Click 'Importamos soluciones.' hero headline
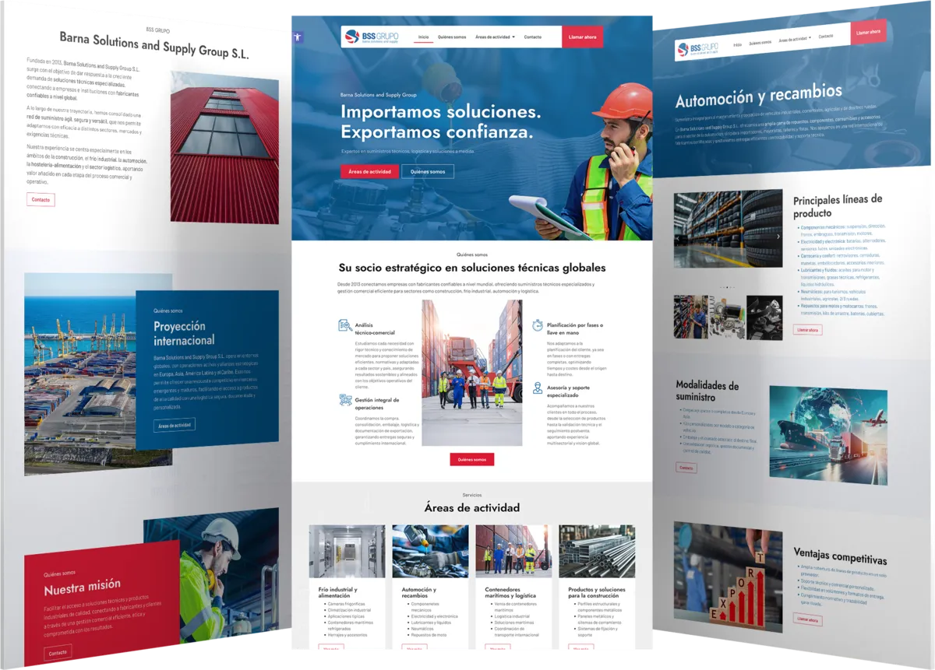Image resolution: width=935 pixels, height=670 pixels. (440, 111)
